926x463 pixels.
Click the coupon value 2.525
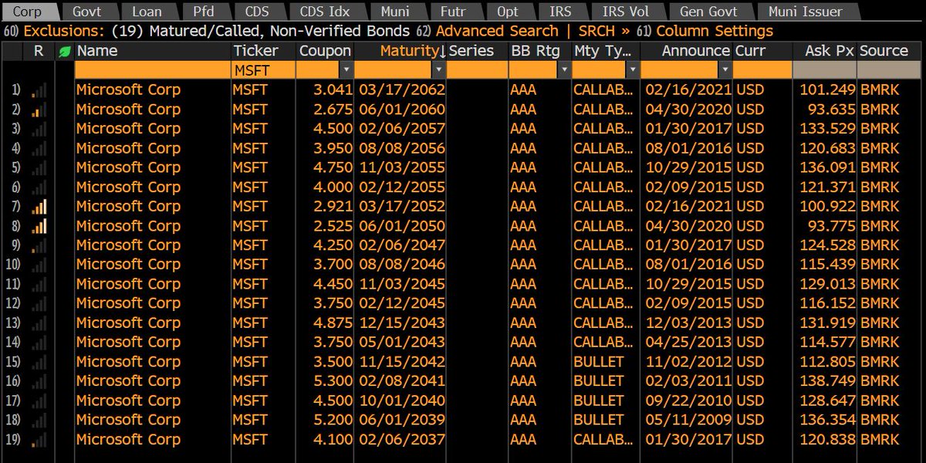point(333,226)
